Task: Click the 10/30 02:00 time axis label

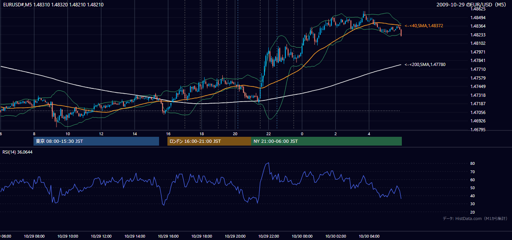Action: pyautogui.click(x=336, y=236)
